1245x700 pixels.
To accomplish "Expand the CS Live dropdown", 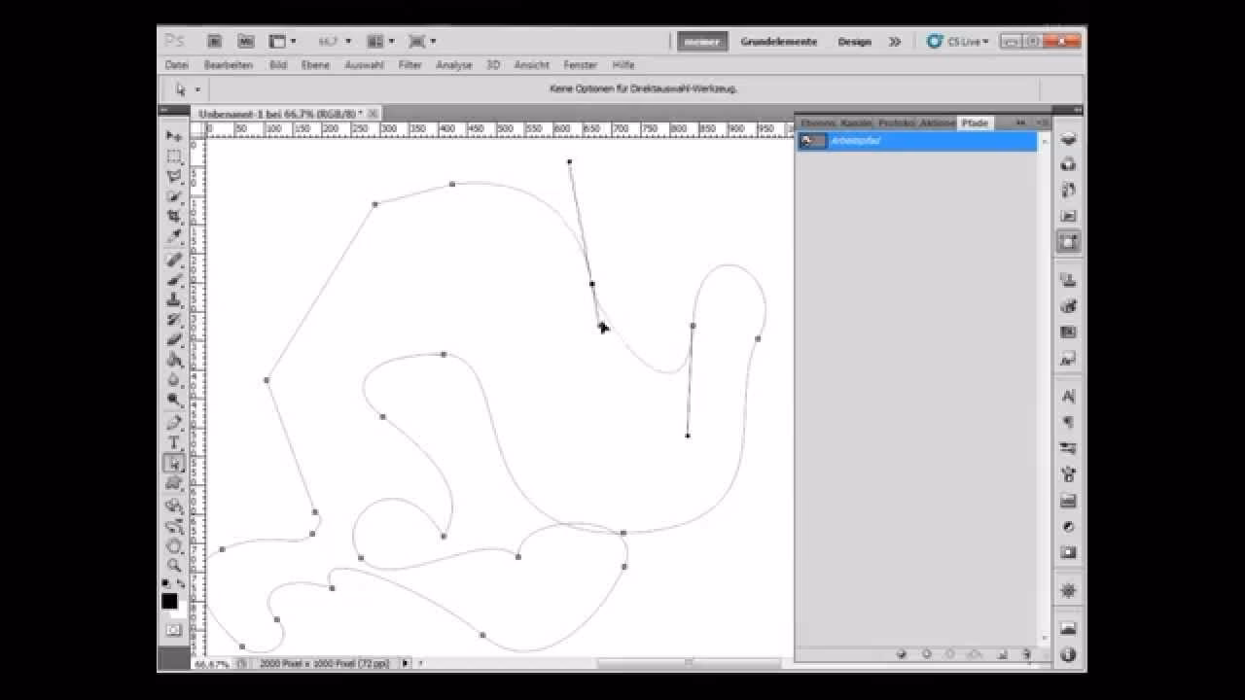I will click(x=959, y=42).
